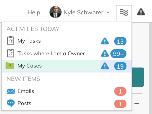The width and height of the screenshot is (152, 114).
Task: Click Kyle Schworer profile photo
Action: [55, 12]
